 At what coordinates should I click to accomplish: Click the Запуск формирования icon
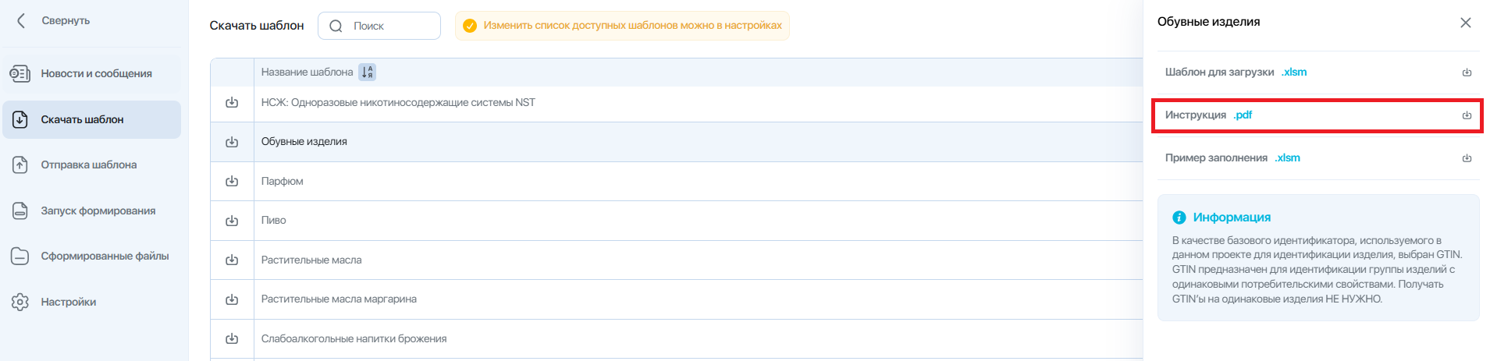pyautogui.click(x=20, y=211)
